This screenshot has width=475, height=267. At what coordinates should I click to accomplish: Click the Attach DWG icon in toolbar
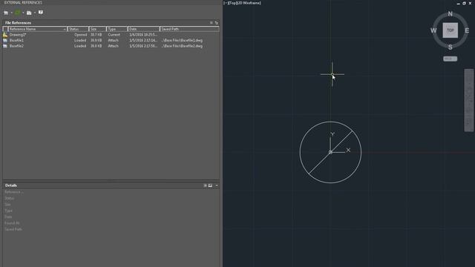coord(6,13)
